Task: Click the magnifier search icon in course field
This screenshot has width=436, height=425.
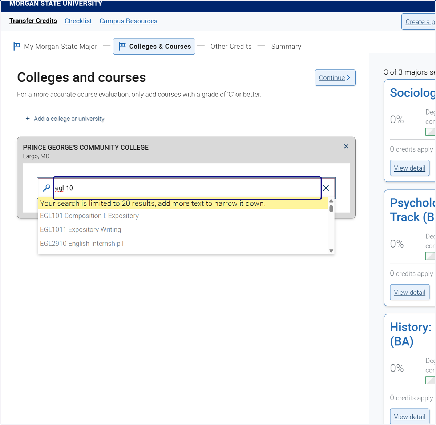Action: [47, 188]
